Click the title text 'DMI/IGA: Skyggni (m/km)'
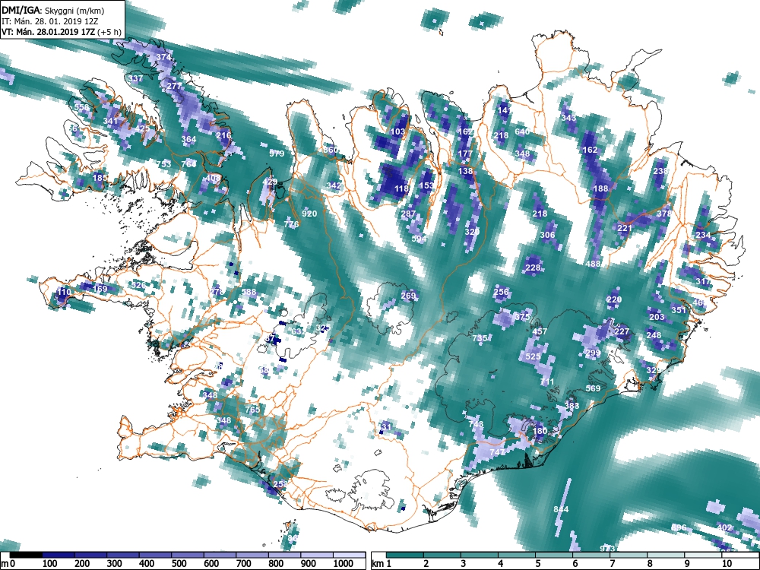 53,10
